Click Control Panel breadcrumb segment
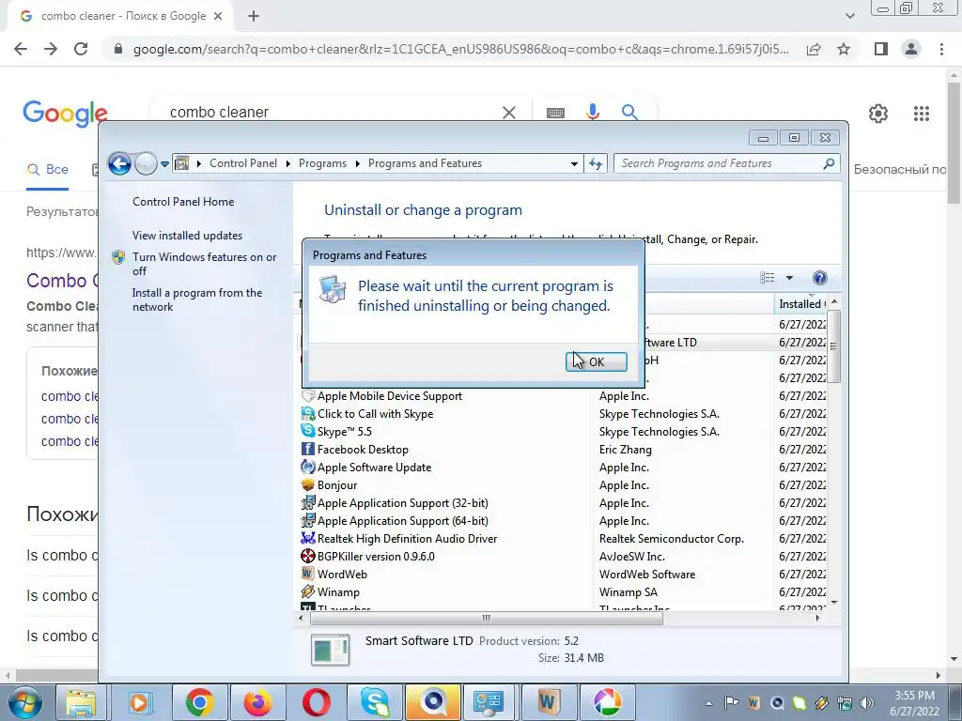 pyautogui.click(x=243, y=163)
